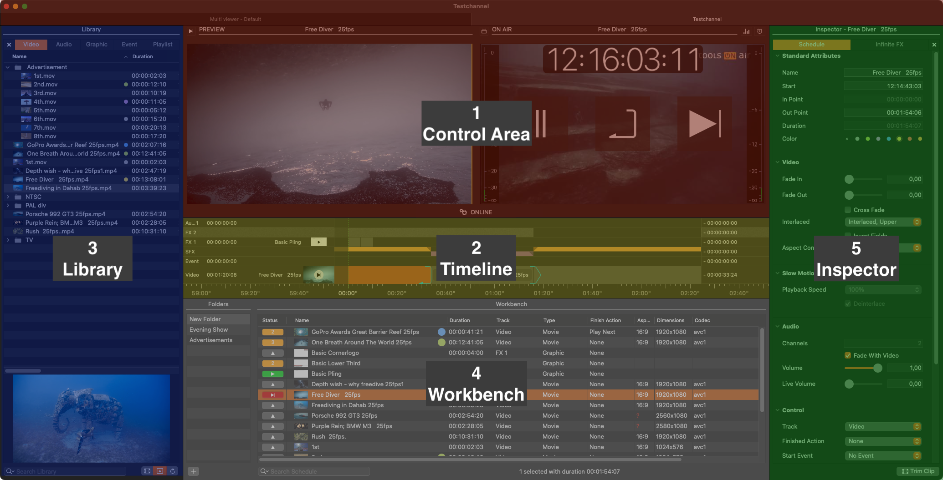Collapse the Advertisement folder
This screenshot has height=480, width=943.
(x=8, y=67)
